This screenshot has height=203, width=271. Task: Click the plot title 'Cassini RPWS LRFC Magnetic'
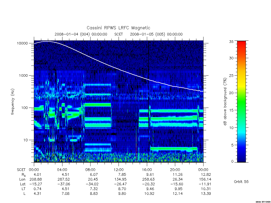tap(118, 28)
